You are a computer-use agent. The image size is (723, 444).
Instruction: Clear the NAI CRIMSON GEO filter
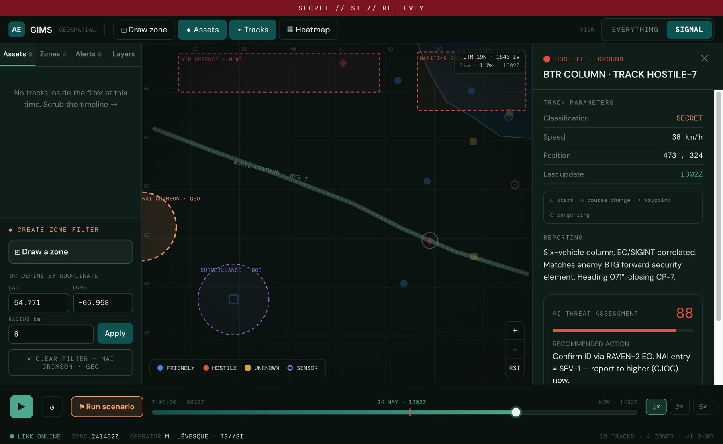(x=71, y=363)
